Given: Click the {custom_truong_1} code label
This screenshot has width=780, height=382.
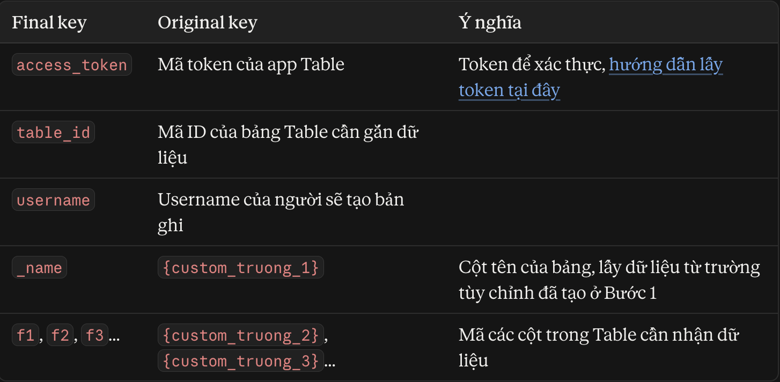Looking at the screenshot, I should (241, 267).
